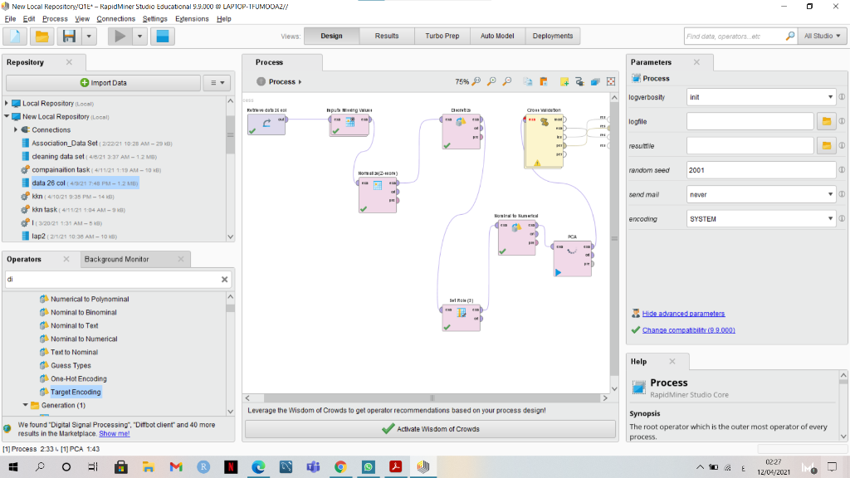Save the current process

point(69,36)
